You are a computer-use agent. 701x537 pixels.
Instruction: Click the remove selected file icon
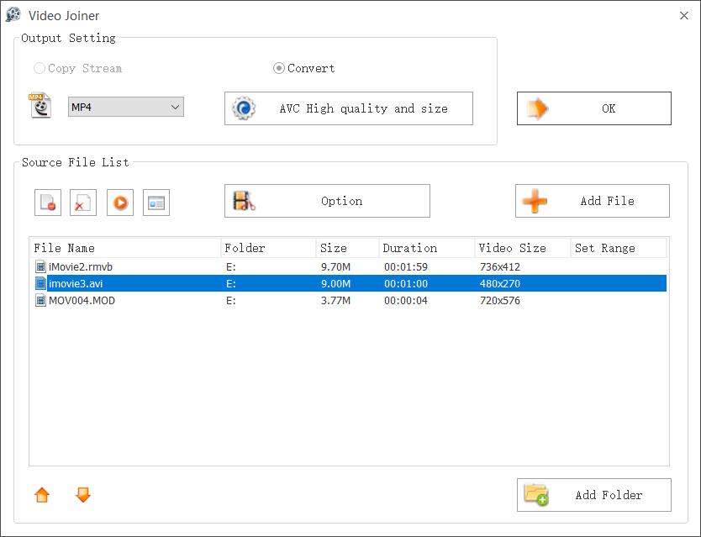(x=48, y=203)
